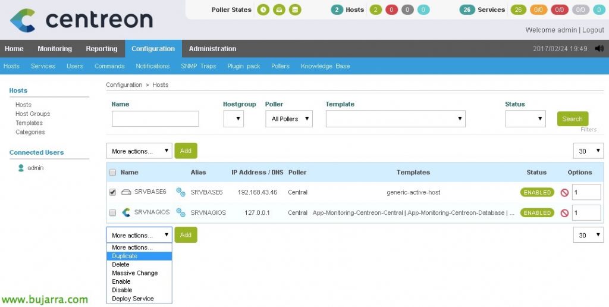This screenshot has width=609, height=307.
Task: Switch to the Monitoring tab
Action: click(x=55, y=49)
